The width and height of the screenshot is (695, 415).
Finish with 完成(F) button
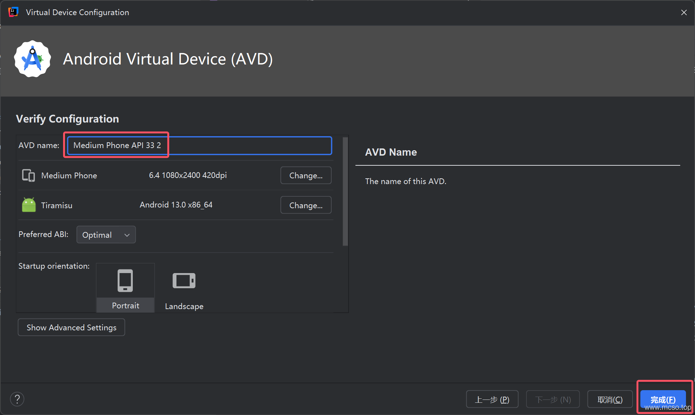pyautogui.click(x=663, y=400)
